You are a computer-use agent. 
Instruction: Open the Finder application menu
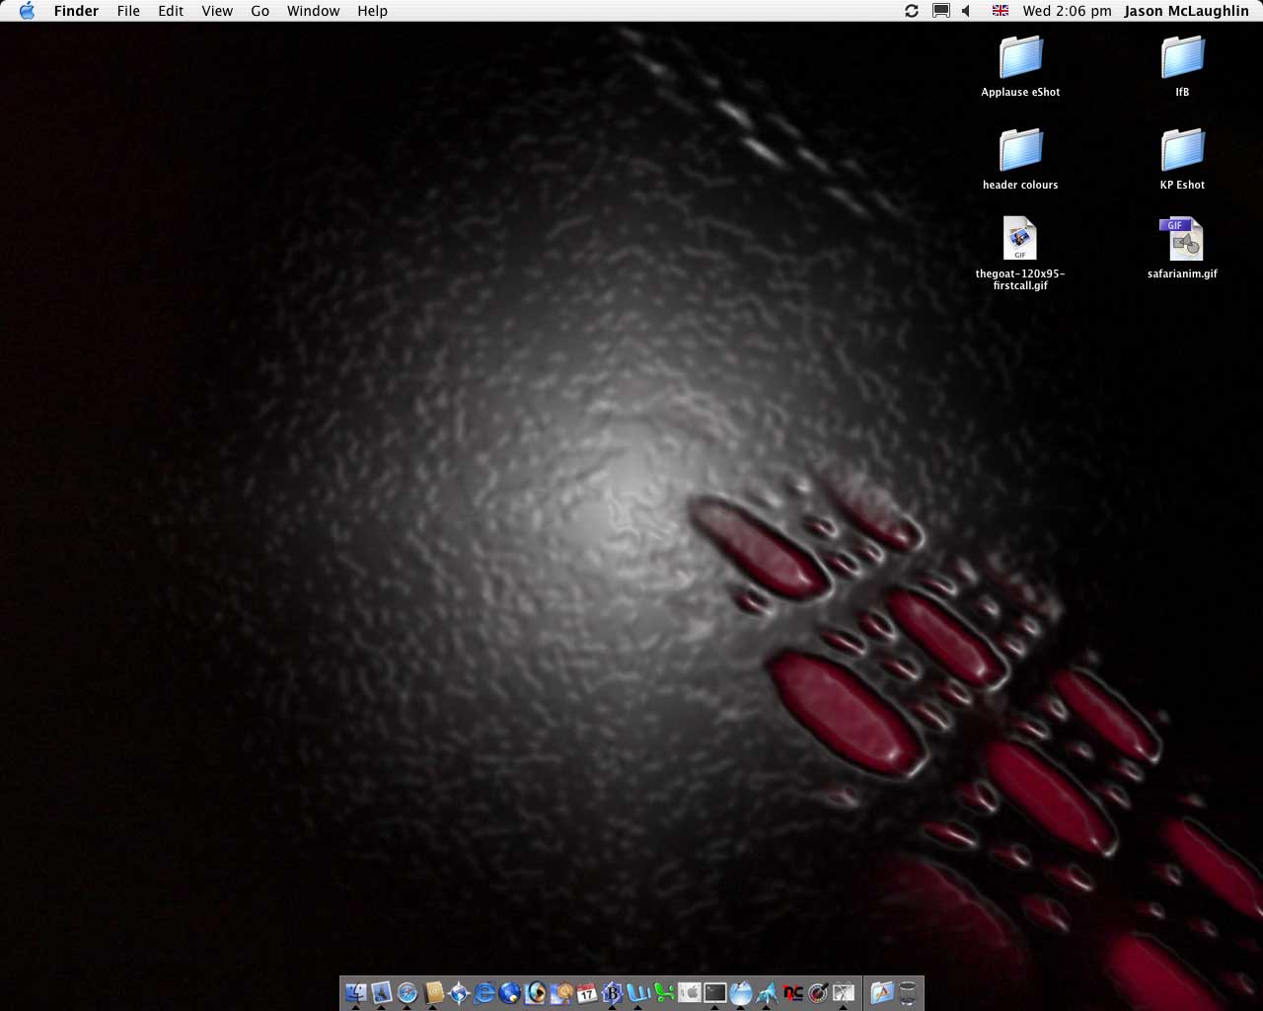(76, 11)
